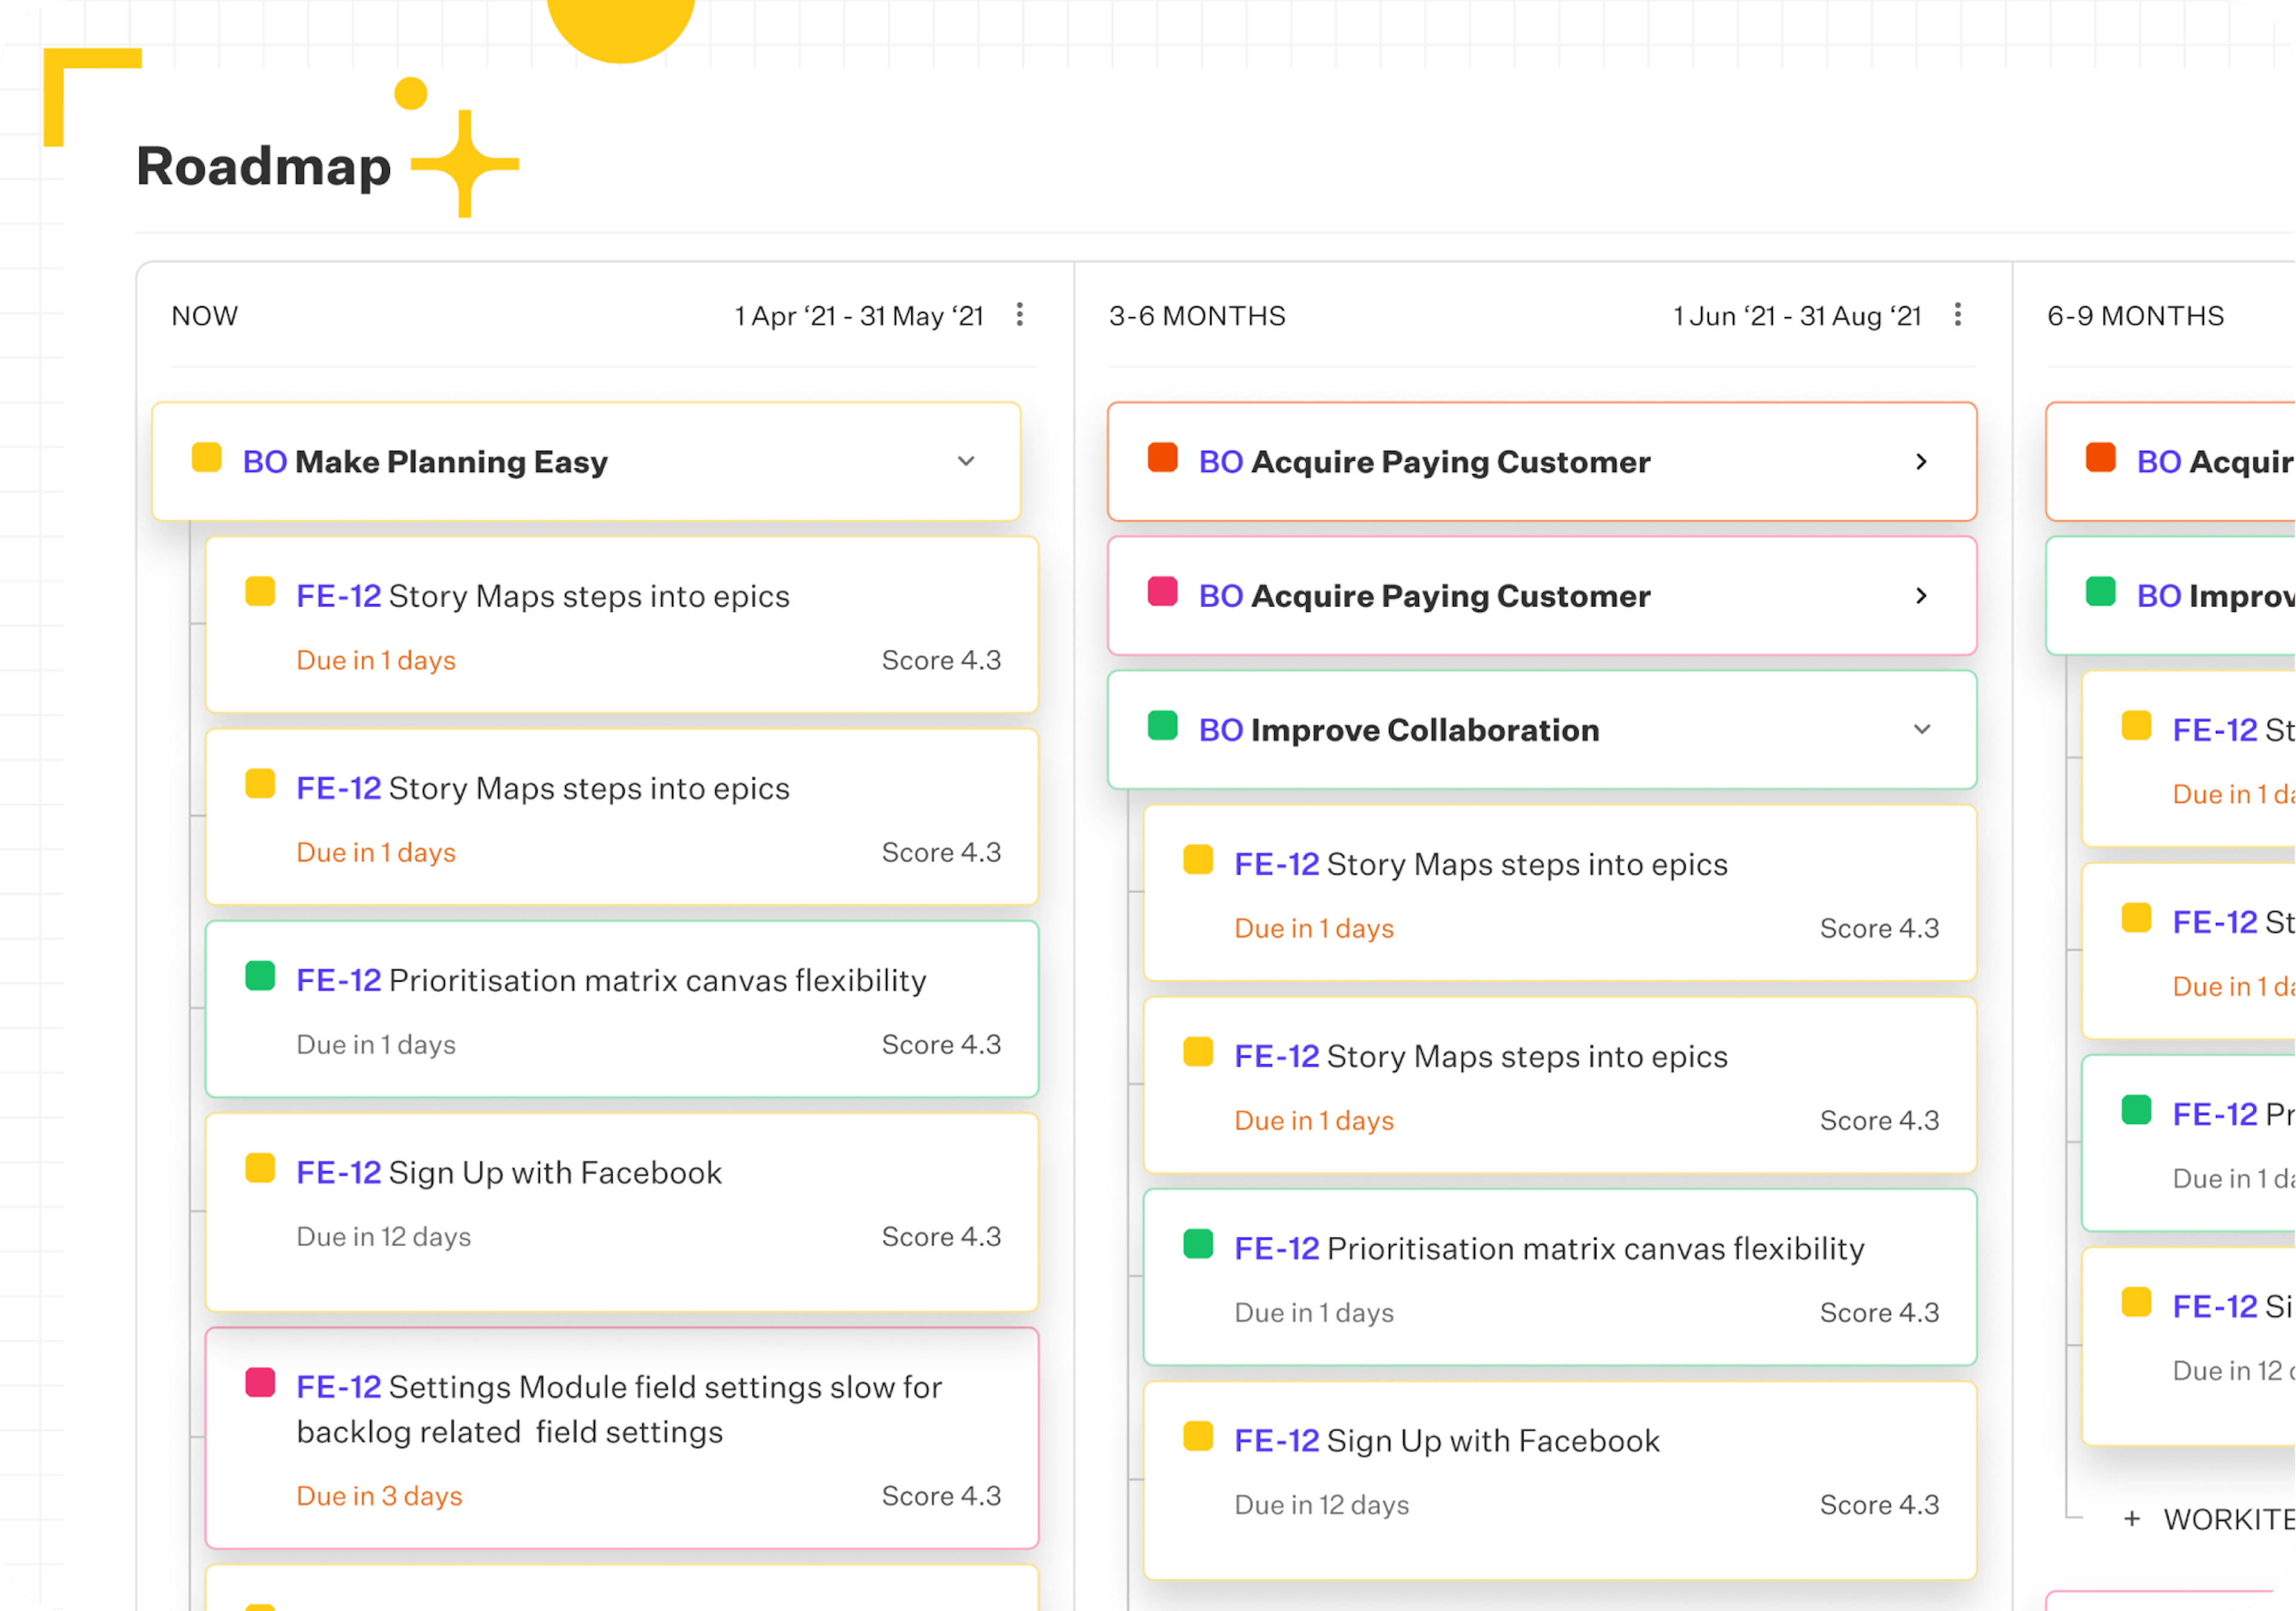This screenshot has width=2296, height=1611.
Task: Click pink status square on Settings Module card
Action: (x=260, y=1383)
